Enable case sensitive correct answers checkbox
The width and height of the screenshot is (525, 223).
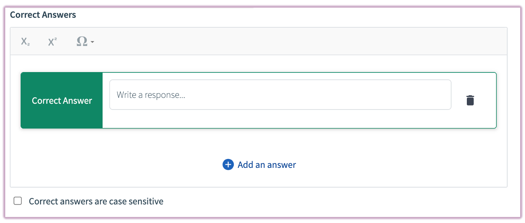point(18,201)
